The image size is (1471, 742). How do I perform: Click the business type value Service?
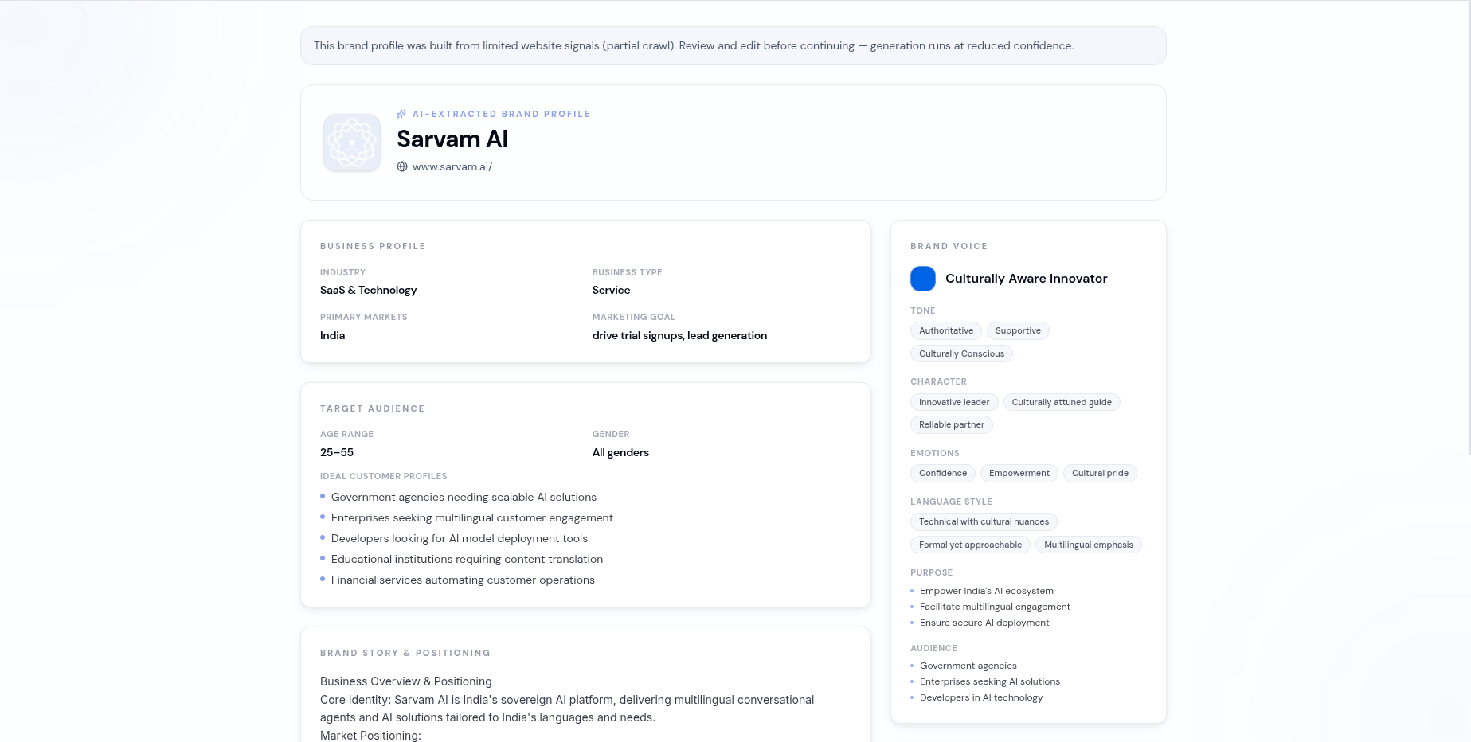click(611, 291)
